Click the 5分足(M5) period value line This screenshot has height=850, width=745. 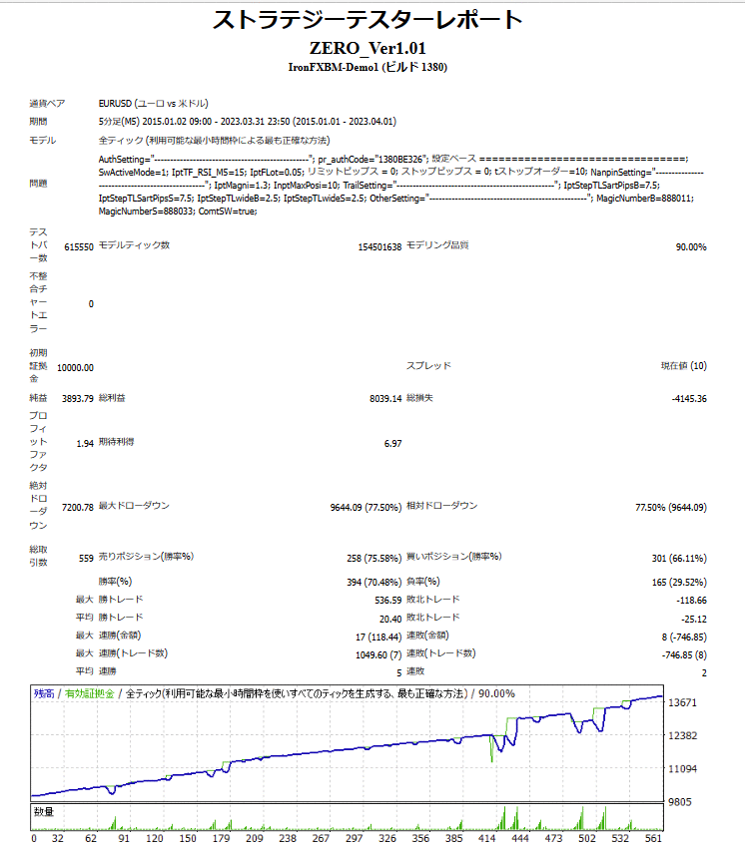(247, 122)
